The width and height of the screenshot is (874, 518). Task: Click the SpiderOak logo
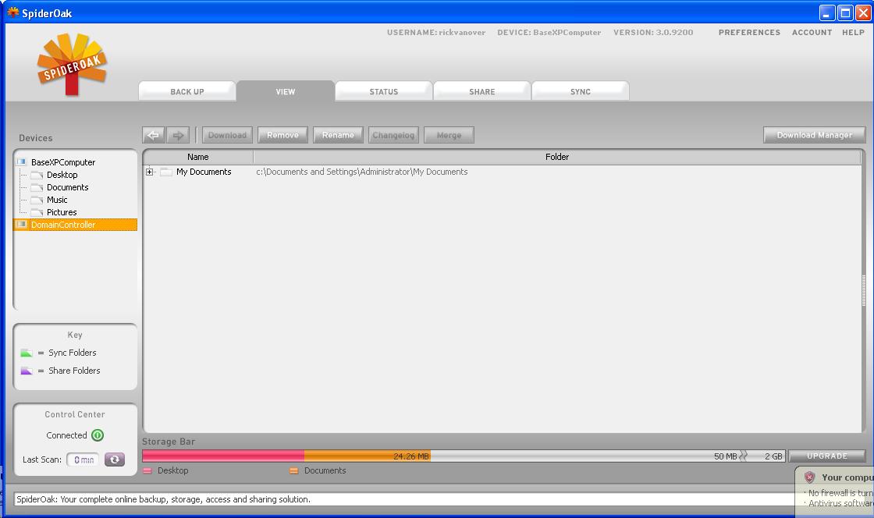coord(72,64)
